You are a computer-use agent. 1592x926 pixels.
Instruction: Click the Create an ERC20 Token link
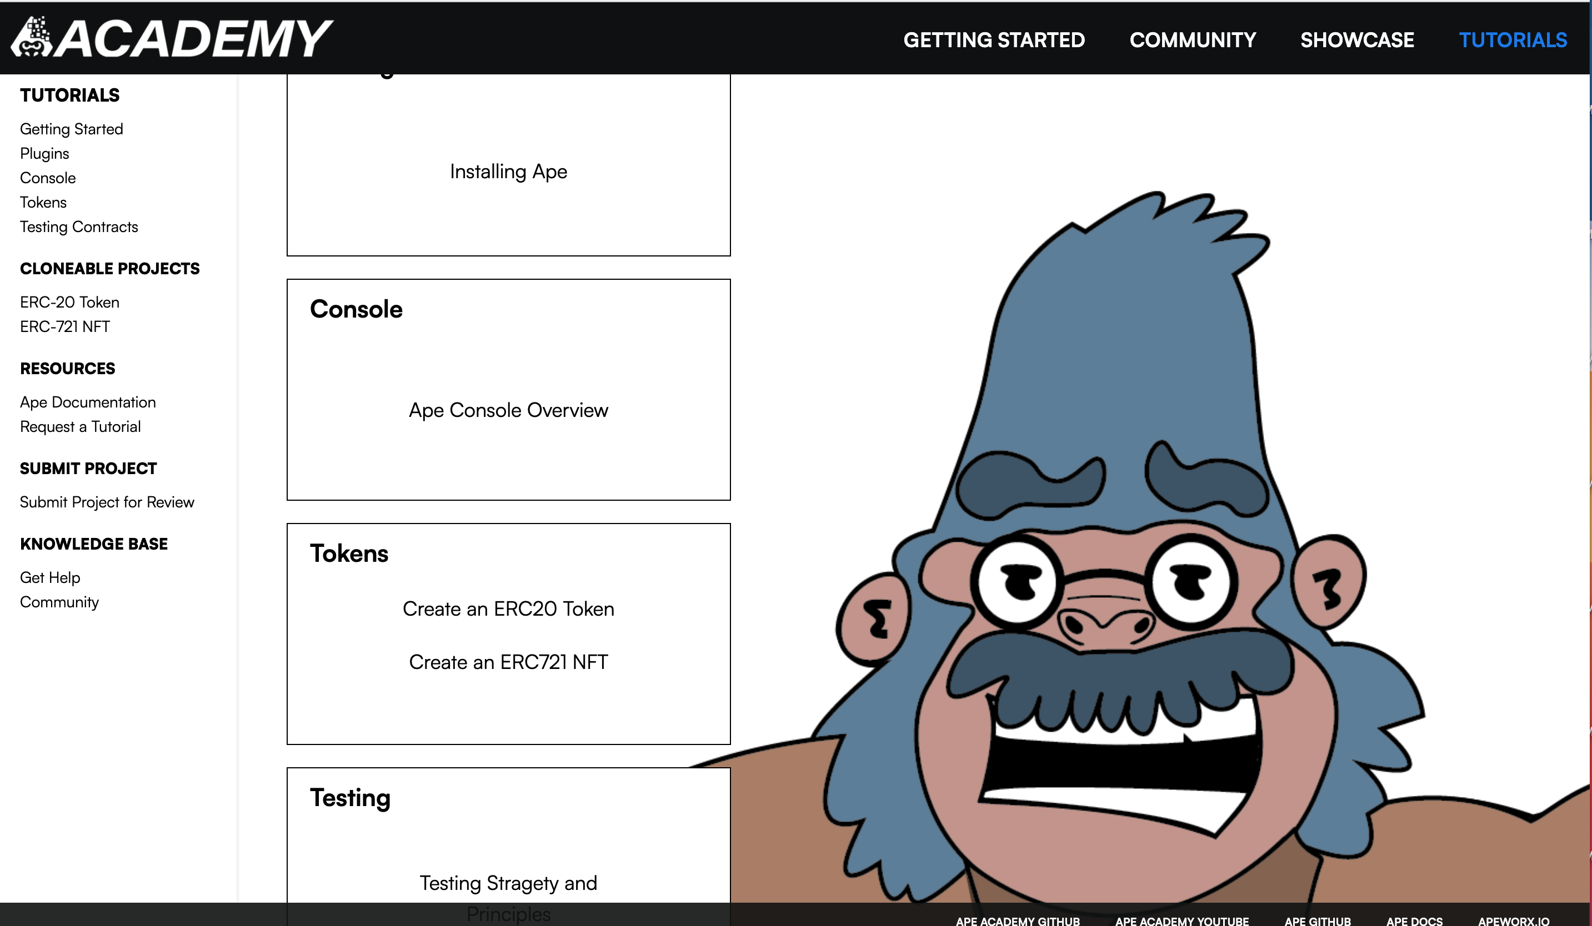(x=508, y=609)
